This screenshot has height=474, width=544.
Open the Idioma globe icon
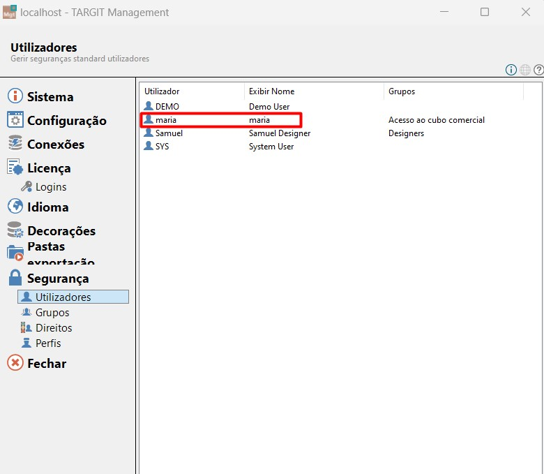point(15,206)
